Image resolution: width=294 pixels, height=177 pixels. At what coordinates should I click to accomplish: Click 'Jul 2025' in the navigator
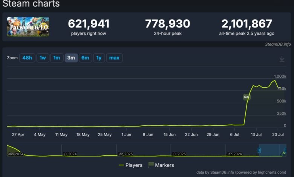coord(179,154)
